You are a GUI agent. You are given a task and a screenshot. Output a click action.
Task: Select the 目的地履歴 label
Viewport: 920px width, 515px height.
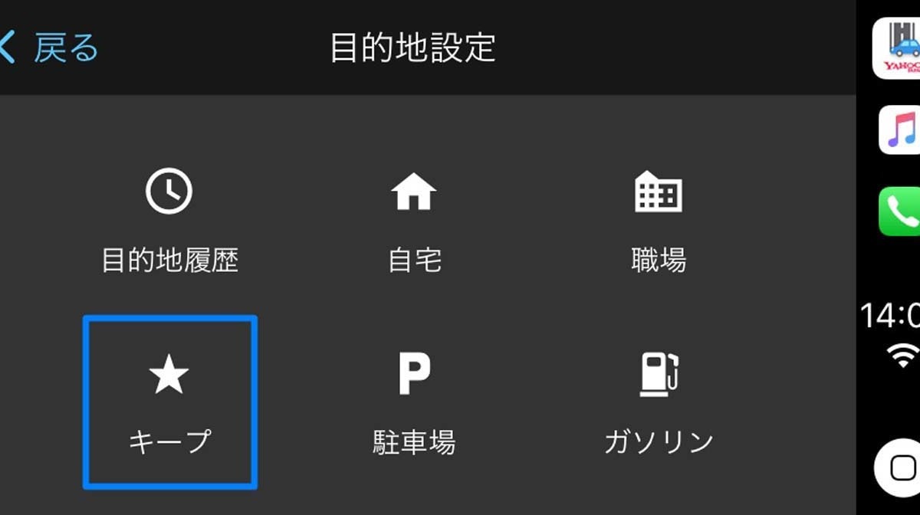point(169,261)
